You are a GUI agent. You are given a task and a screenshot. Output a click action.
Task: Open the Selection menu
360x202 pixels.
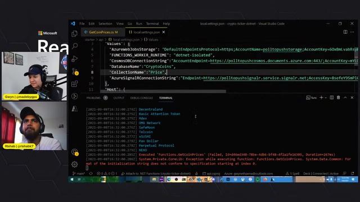coord(105,24)
